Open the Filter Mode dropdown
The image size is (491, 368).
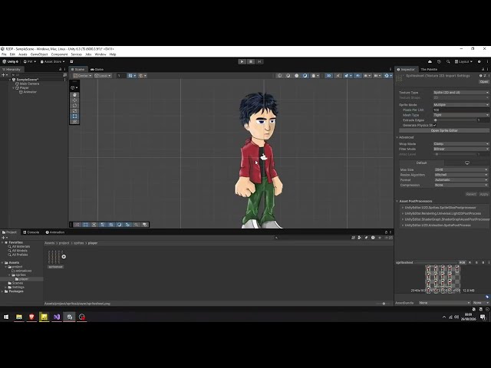pos(460,149)
